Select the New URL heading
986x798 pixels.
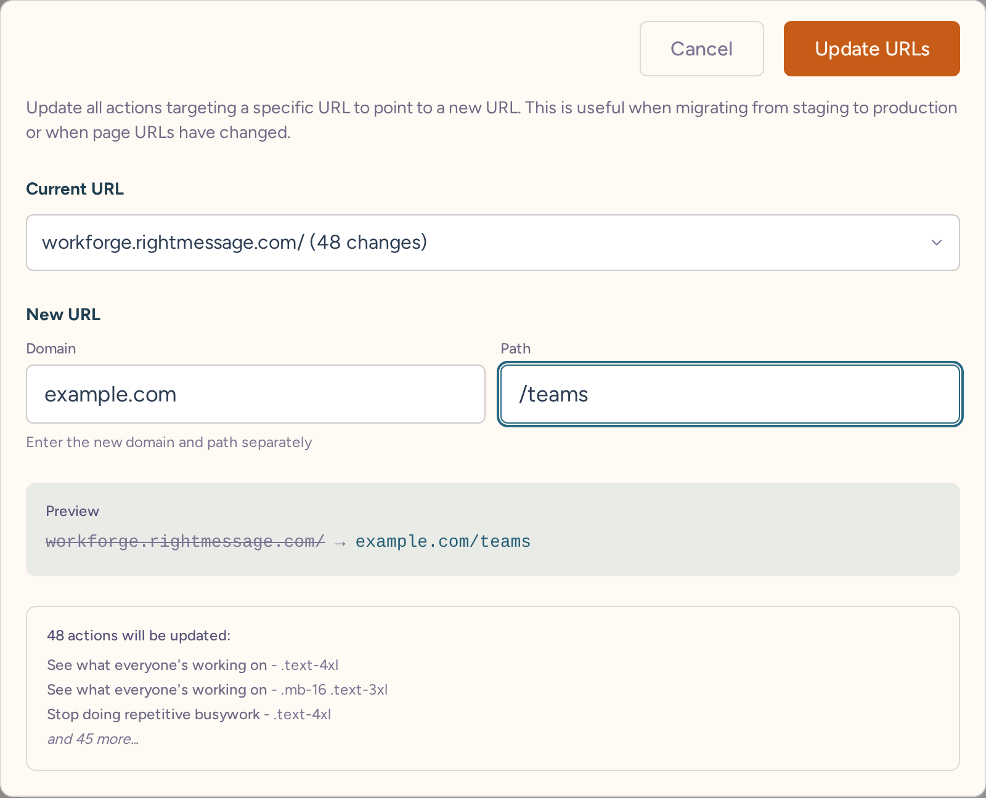click(63, 315)
